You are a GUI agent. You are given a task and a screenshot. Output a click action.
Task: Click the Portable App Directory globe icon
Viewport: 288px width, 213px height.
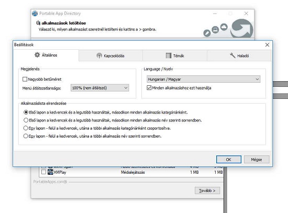(x=35, y=14)
